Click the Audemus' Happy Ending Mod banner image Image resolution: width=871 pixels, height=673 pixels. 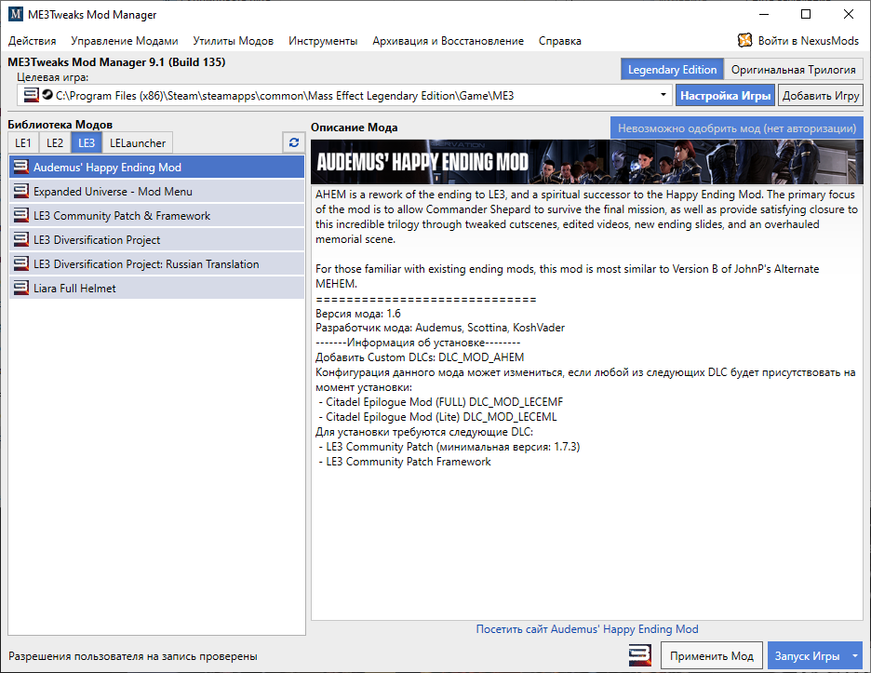pos(587,162)
